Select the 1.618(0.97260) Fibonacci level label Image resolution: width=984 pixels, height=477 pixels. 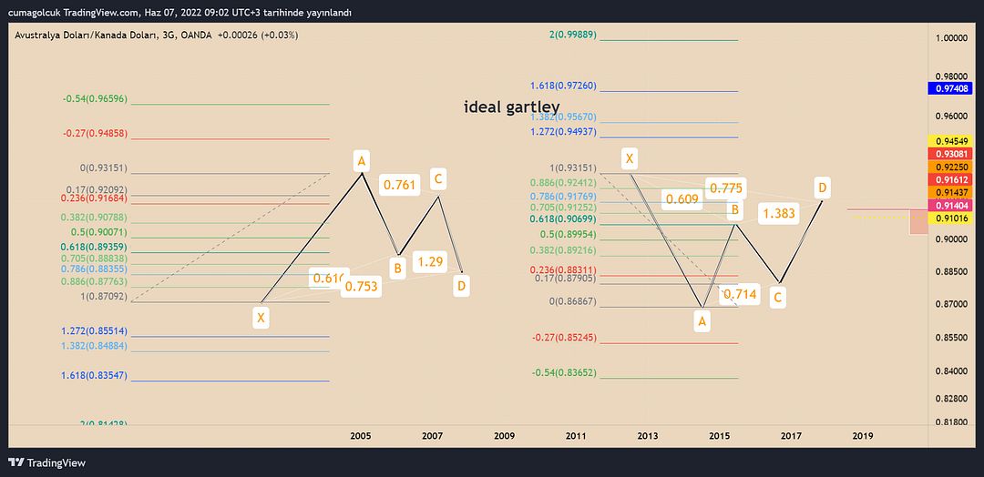tap(563, 86)
